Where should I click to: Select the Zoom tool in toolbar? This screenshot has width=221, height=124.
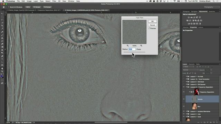pos(2,71)
